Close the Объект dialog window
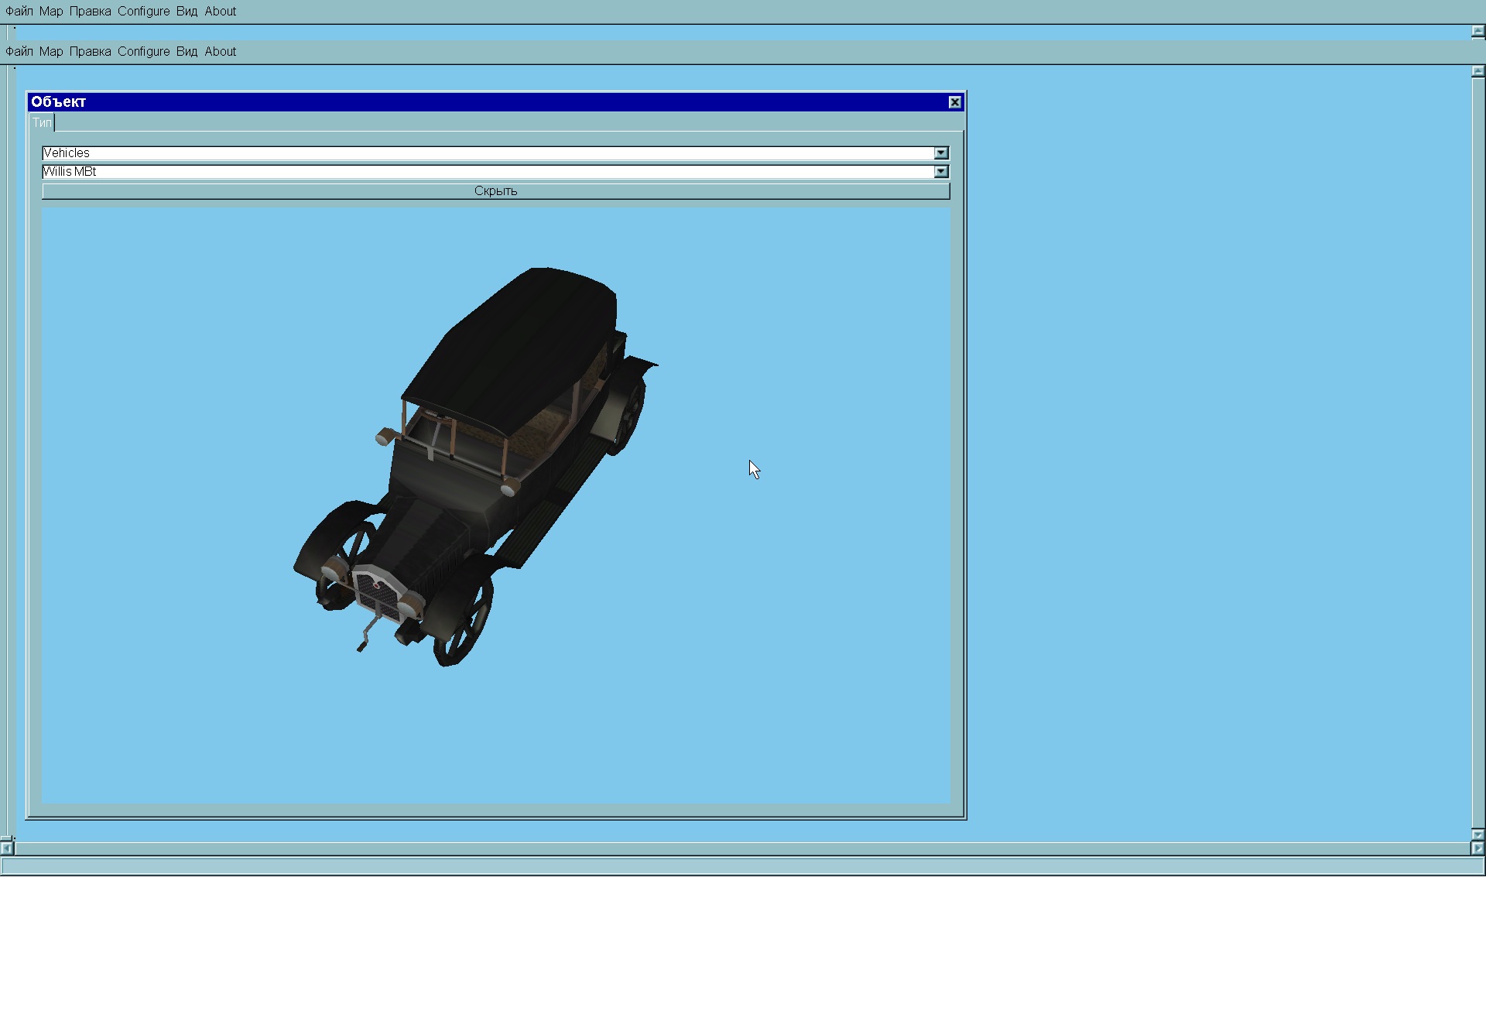 (955, 102)
